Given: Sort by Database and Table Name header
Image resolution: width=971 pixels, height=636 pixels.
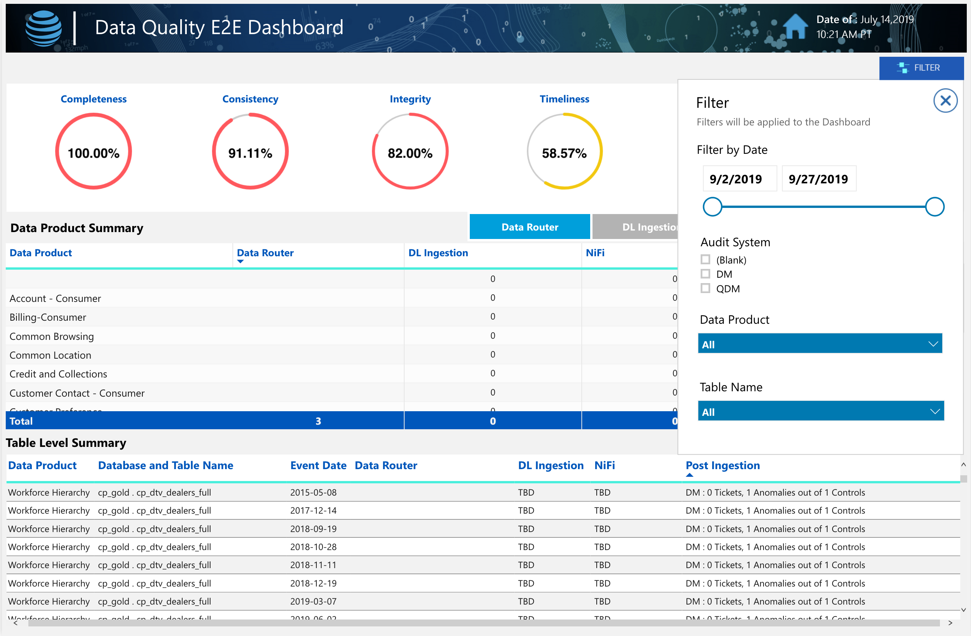Looking at the screenshot, I should (165, 465).
